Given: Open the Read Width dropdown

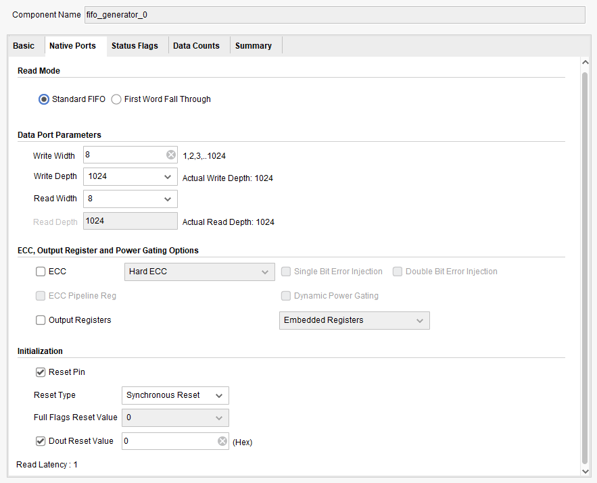Looking at the screenshot, I should (x=130, y=199).
